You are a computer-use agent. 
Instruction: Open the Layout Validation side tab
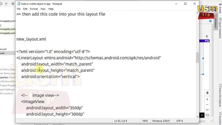[220, 28]
